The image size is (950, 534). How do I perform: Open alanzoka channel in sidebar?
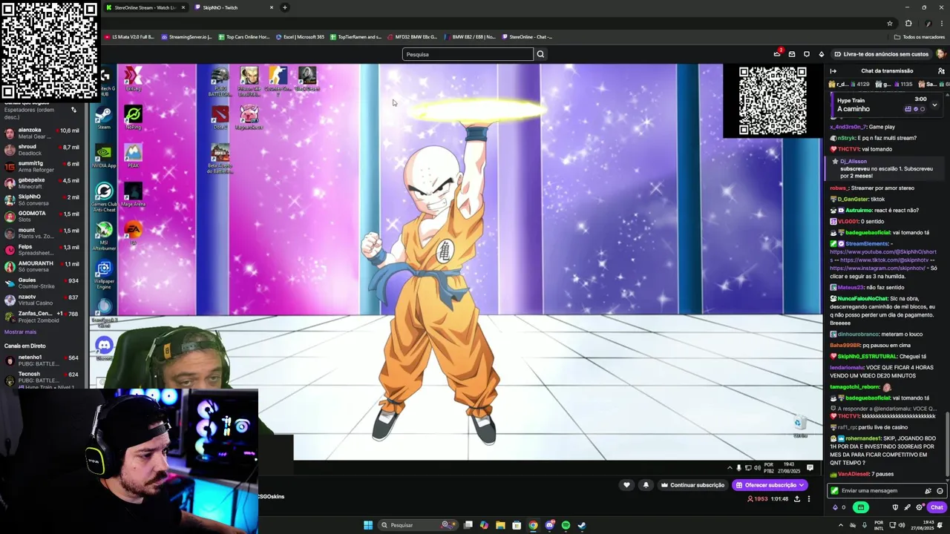click(x=43, y=133)
